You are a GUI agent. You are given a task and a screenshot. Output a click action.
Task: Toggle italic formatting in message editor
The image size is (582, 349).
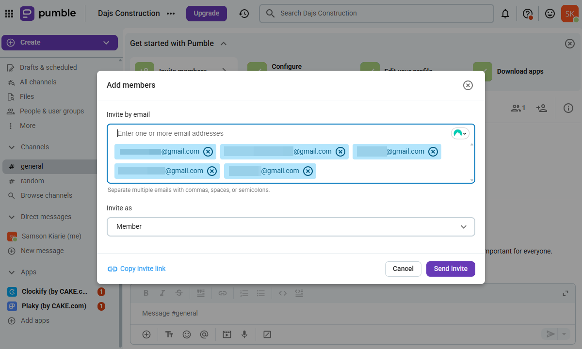point(162,293)
